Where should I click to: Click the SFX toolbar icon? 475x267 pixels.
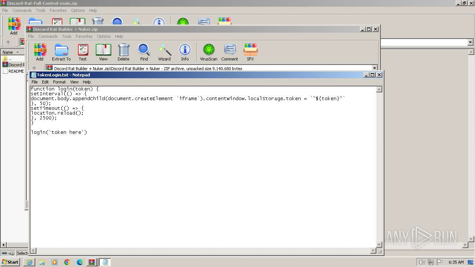click(x=250, y=52)
